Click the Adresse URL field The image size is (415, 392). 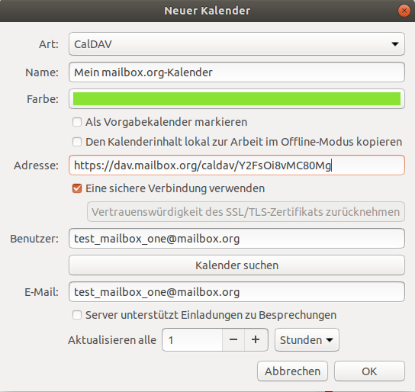click(x=236, y=165)
